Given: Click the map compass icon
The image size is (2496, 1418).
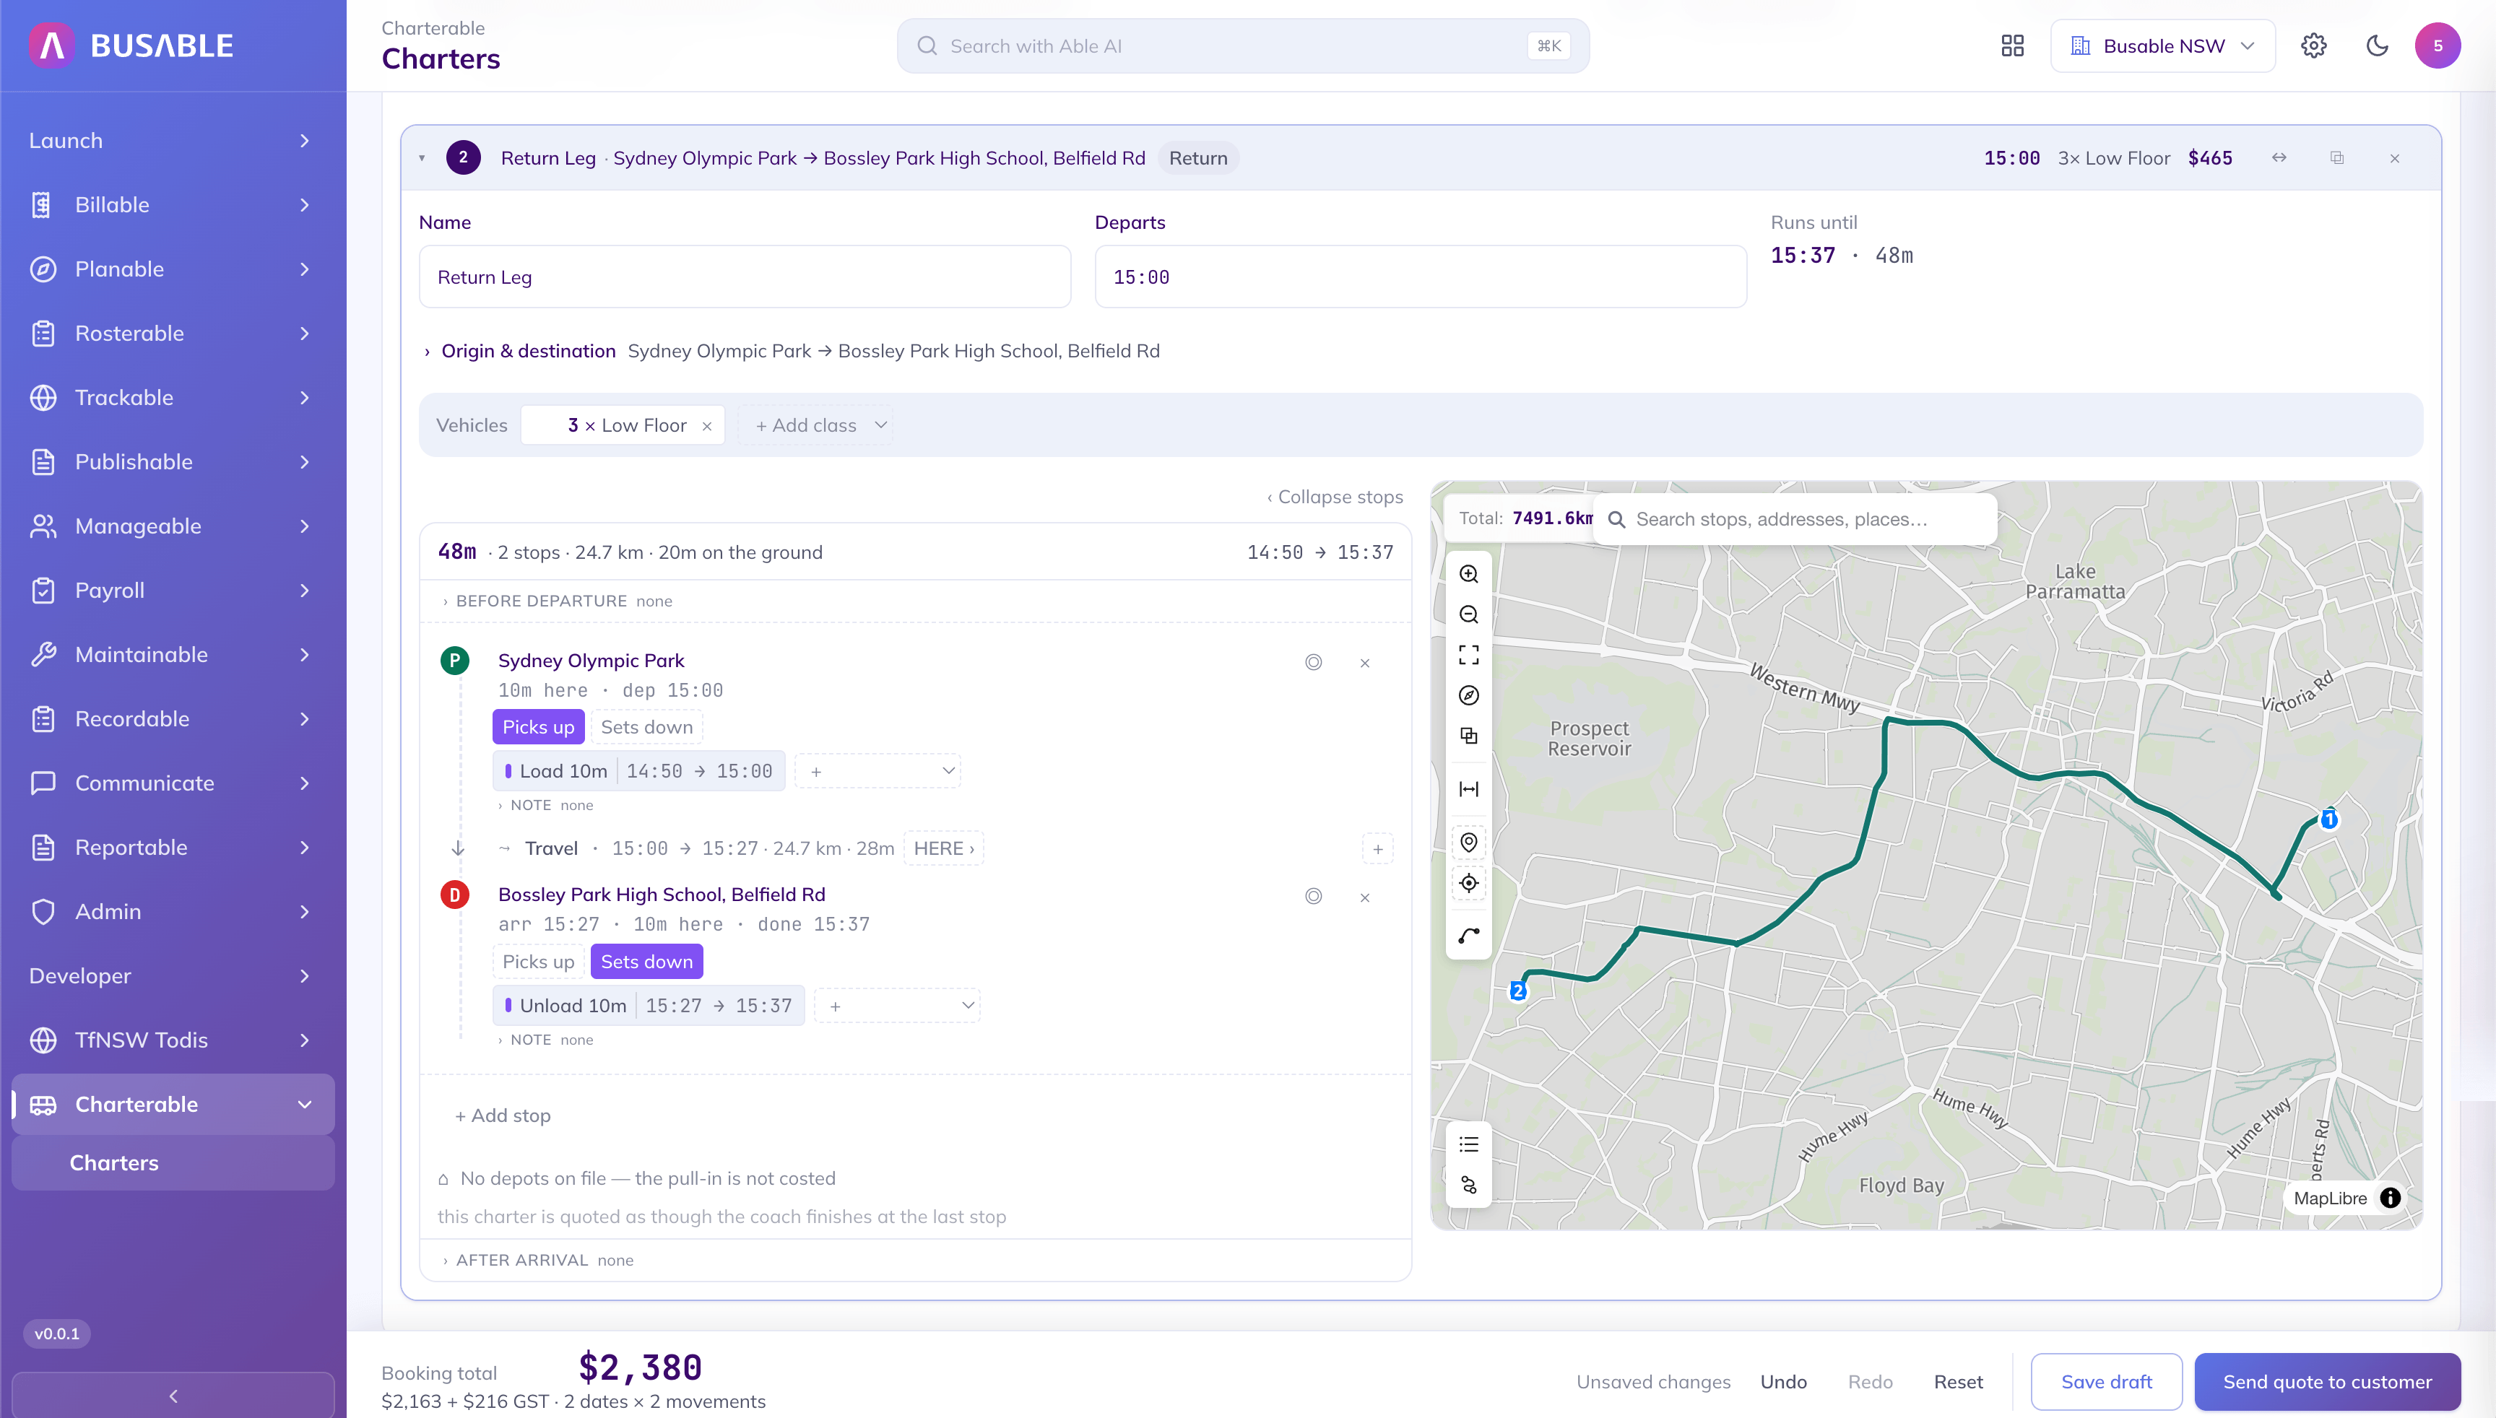Looking at the screenshot, I should pos(1468,695).
